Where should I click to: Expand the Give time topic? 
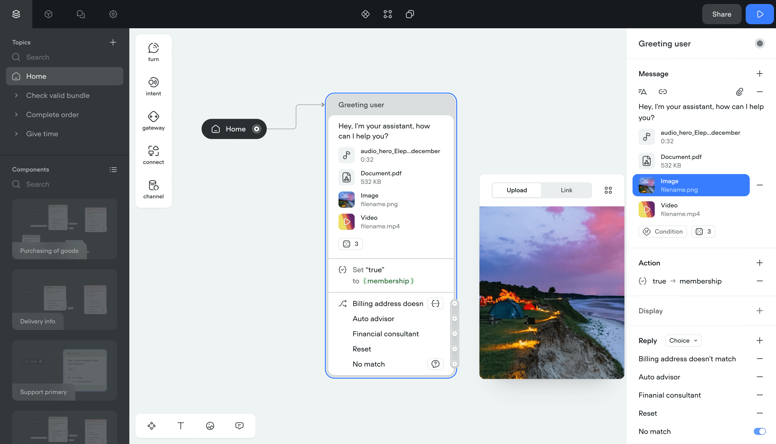pos(16,134)
